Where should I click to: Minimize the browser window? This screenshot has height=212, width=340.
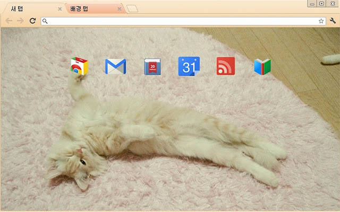[x=312, y=4]
